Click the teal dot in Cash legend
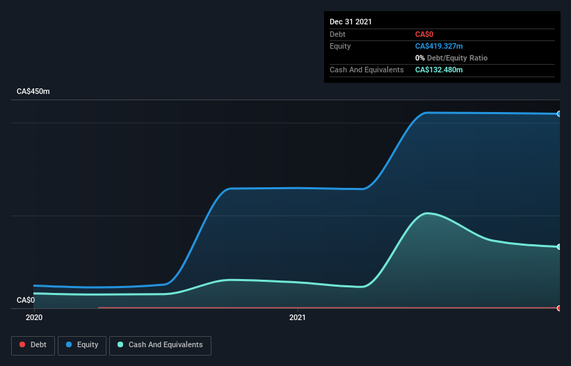This screenshot has height=366, width=571. [x=120, y=344]
